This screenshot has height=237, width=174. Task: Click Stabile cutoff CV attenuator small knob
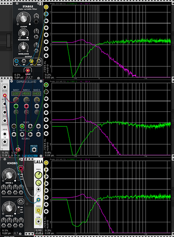[x=36, y=16]
